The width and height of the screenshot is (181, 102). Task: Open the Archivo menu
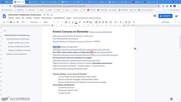[11, 18]
